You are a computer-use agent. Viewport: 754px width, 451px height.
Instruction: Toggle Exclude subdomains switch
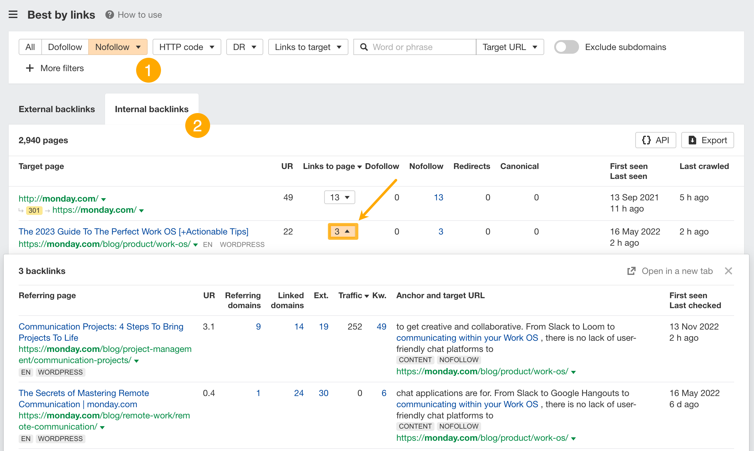click(x=566, y=47)
